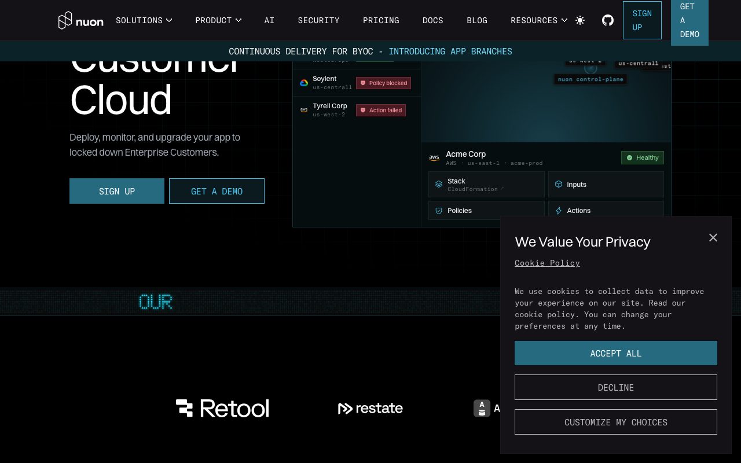Click the nuon logo in the header
The image size is (741, 463).
[81, 21]
